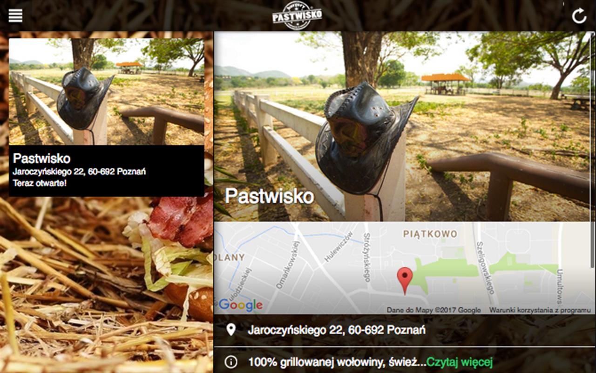
Task: Open the Czytaj więcej link
Action: coord(460,362)
